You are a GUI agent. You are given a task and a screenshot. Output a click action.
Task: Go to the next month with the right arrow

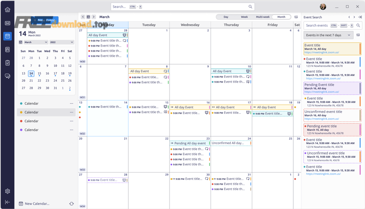(94, 17)
